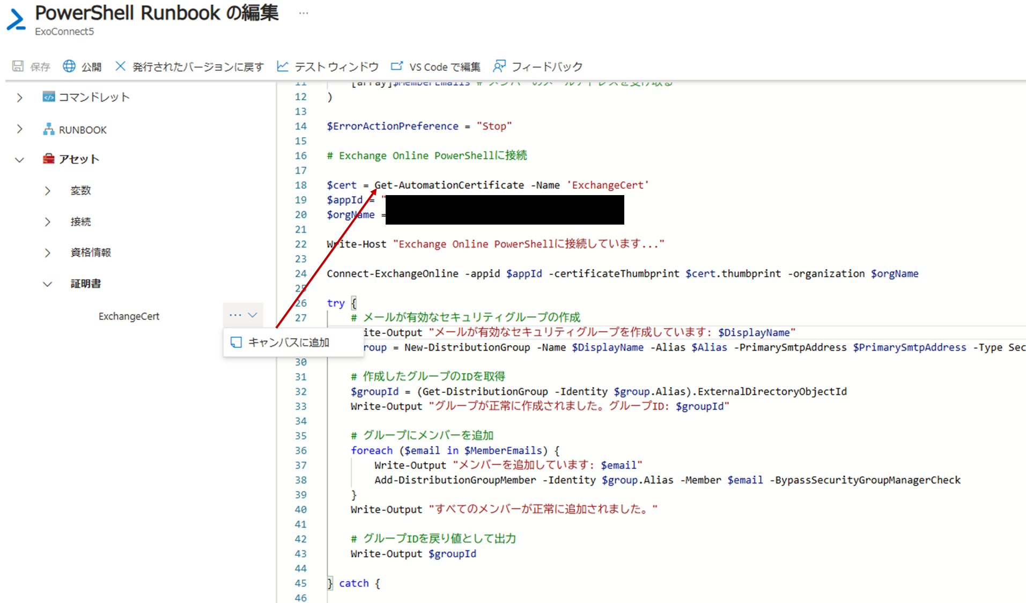This screenshot has width=1026, height=603.
Task: Select the 資格情報 tree label
Action: [91, 252]
